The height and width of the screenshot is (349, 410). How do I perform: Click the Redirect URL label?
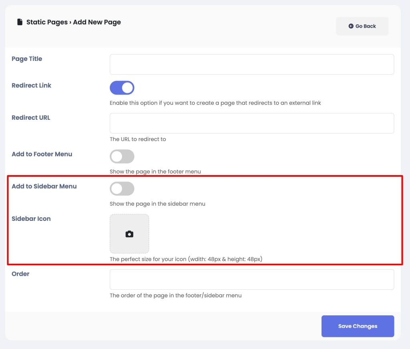pyautogui.click(x=31, y=118)
